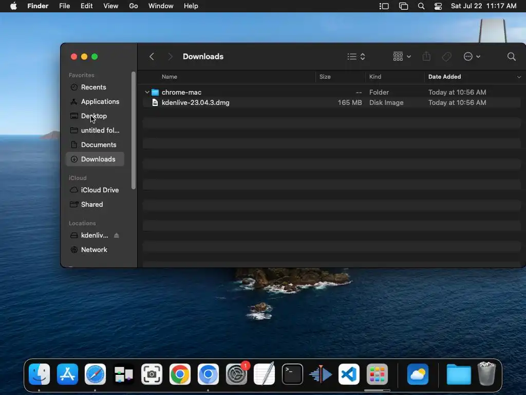Select the chrome-mac folder name
Screen dimensions: 526x395
tap(181, 92)
